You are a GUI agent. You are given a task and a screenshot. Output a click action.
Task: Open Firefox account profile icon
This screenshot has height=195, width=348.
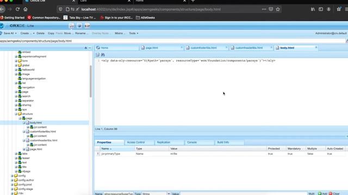click(328, 9)
